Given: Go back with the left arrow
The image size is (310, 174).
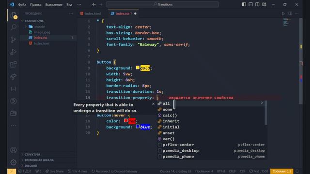Looking at the screenshot, I should coord(94,4).
